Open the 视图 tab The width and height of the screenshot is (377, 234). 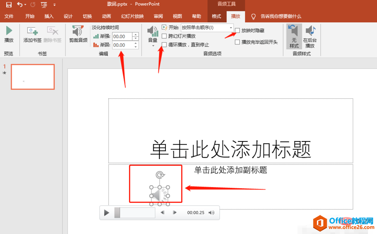click(x=177, y=16)
